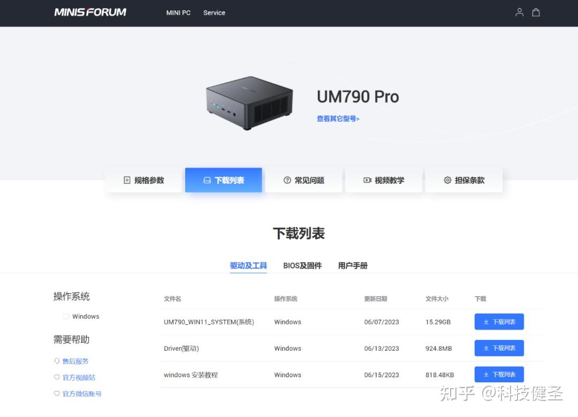
Task: Click the download arrow icon on Driver(驱动) row
Action: (x=485, y=347)
